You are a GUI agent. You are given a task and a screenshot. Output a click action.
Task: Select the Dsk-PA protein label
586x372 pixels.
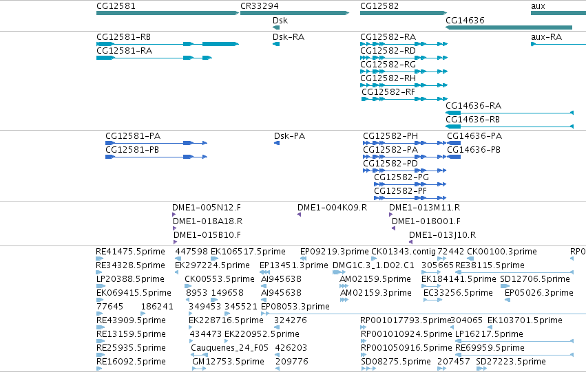click(290, 136)
